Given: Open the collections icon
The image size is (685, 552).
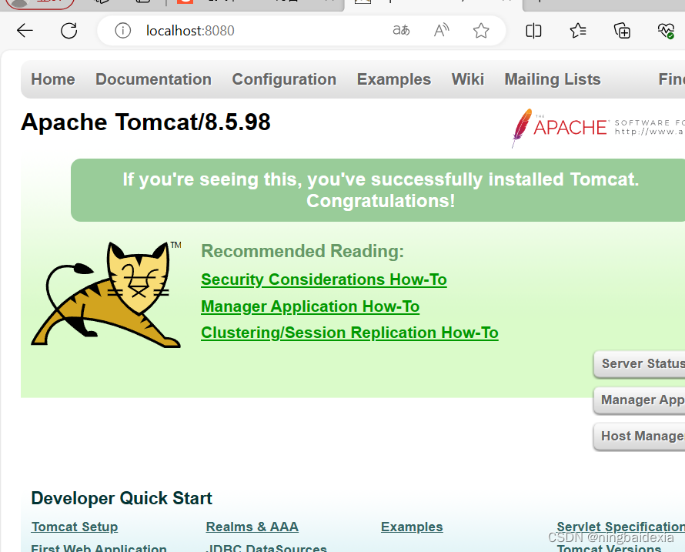Looking at the screenshot, I should coord(622,31).
